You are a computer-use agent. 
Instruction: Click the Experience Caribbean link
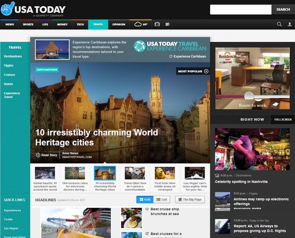(188, 56)
